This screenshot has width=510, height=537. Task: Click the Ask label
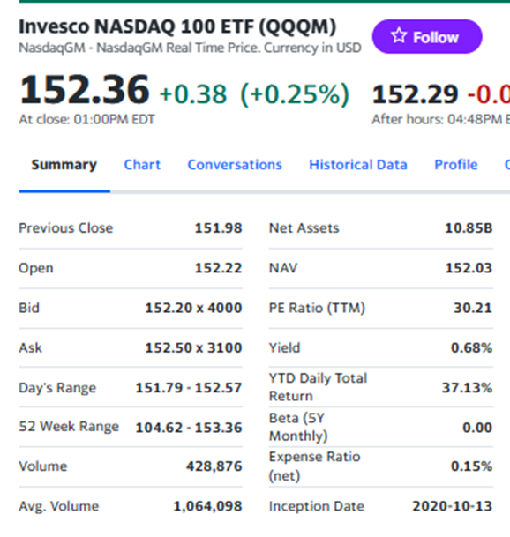[30, 347]
